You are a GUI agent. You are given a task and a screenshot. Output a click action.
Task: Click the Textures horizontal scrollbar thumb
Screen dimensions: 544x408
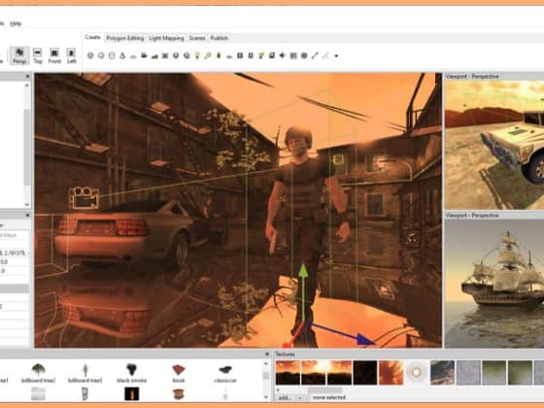(x=324, y=390)
